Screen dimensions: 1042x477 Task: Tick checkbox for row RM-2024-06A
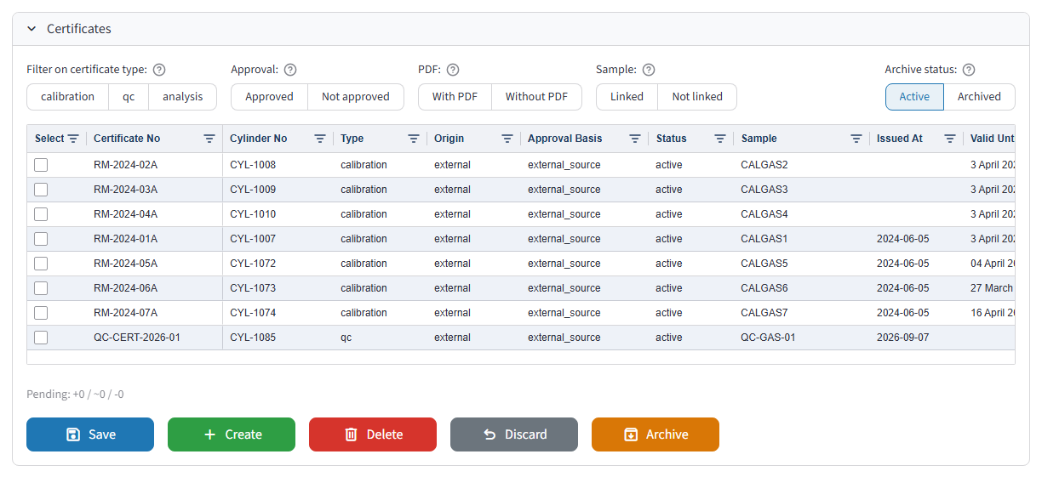click(x=41, y=288)
